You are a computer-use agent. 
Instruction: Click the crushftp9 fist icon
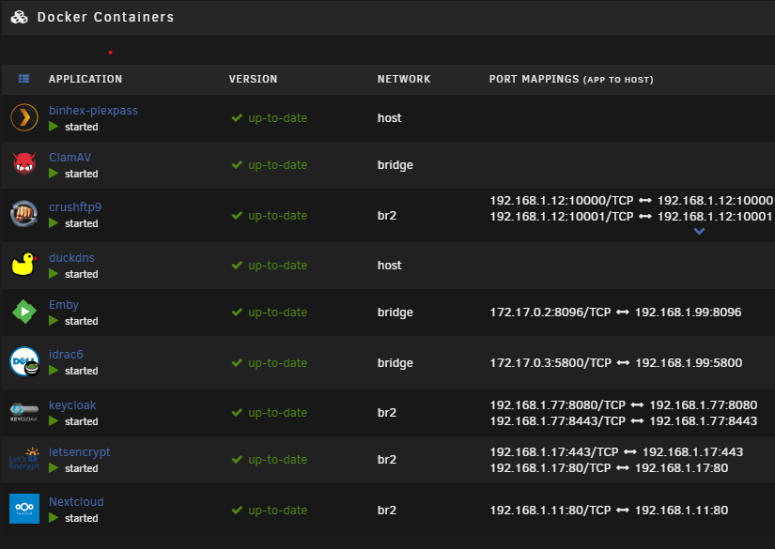24,214
